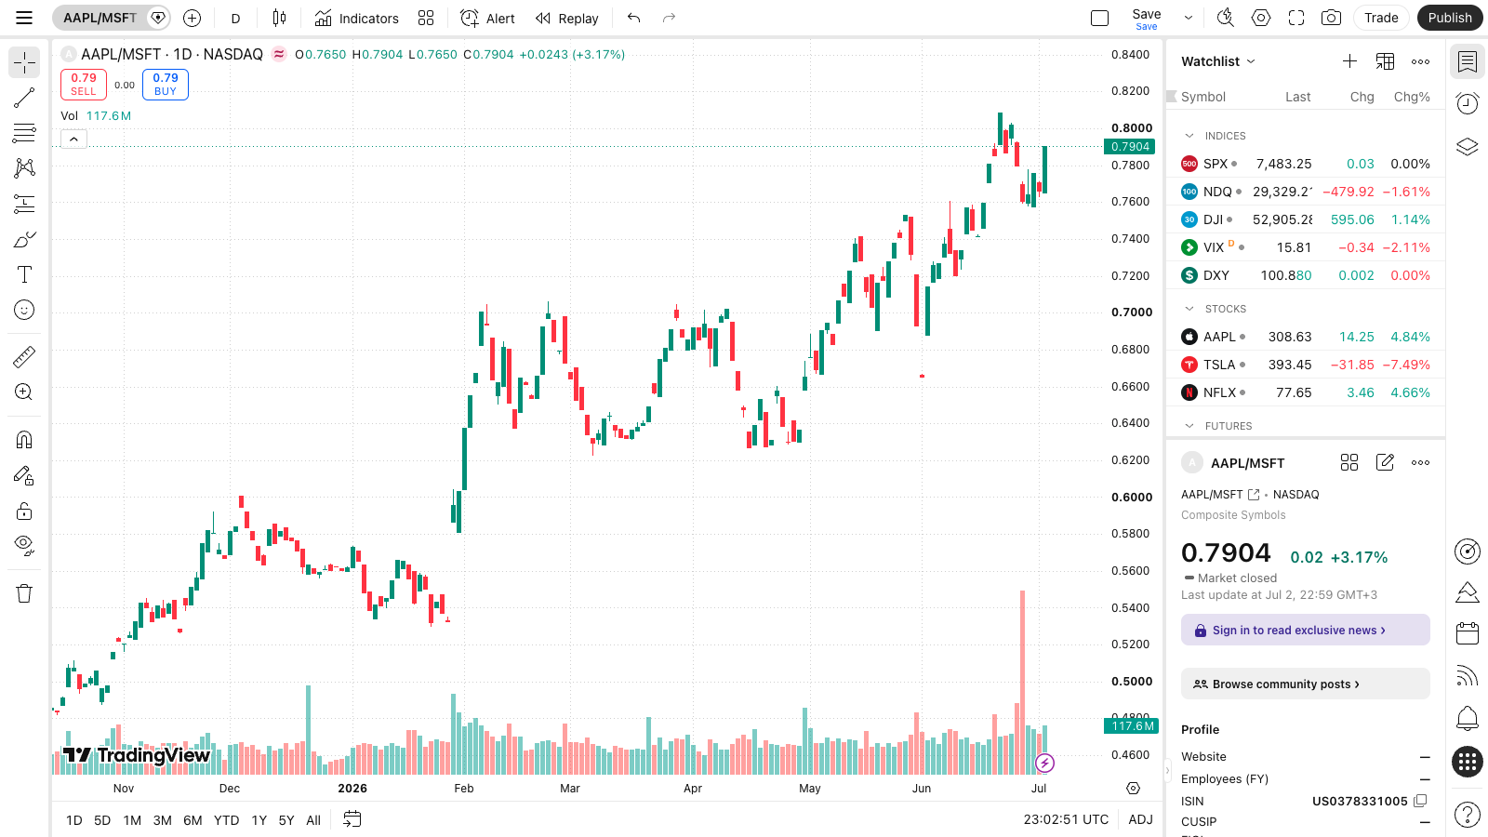Start bar Replay mode
The width and height of the screenshot is (1488, 837).
567,18
